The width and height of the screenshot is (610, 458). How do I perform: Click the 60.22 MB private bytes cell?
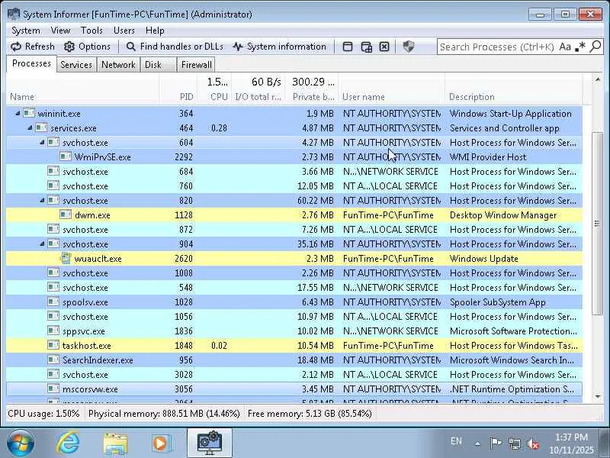tap(316, 201)
